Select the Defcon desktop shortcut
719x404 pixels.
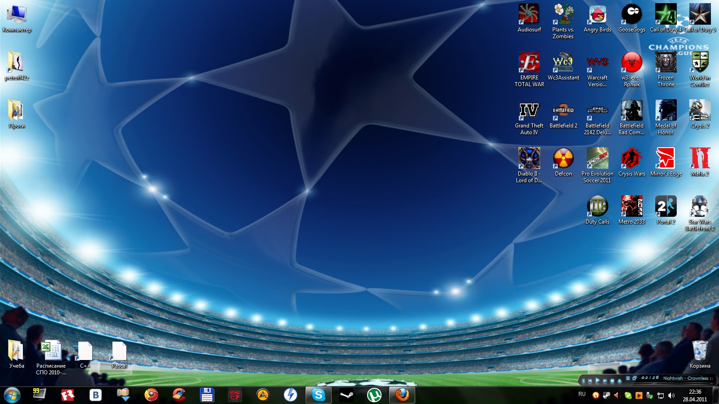click(564, 162)
